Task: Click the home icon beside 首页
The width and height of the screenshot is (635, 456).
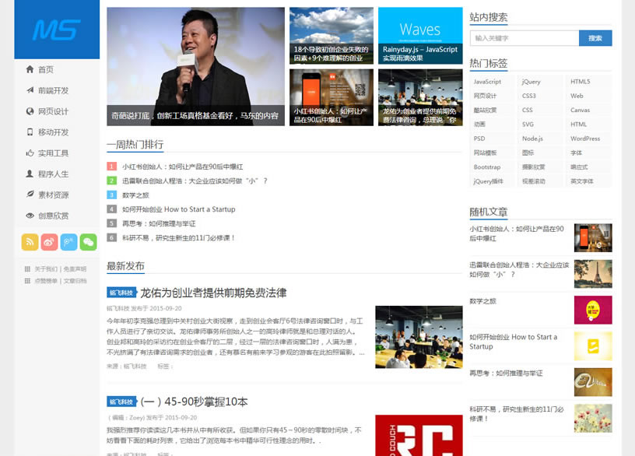Action: pos(30,69)
